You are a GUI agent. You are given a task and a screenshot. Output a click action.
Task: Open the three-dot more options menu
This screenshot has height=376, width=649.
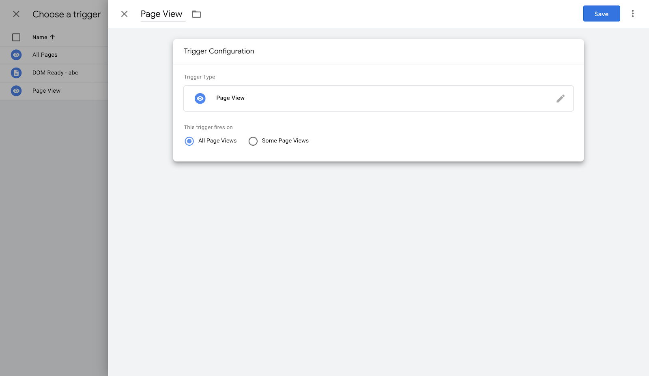(632, 14)
